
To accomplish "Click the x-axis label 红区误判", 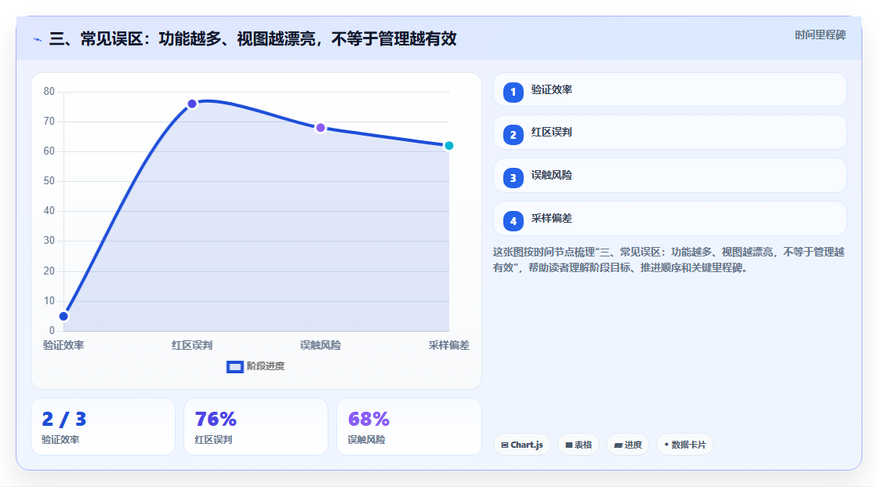I will [192, 345].
